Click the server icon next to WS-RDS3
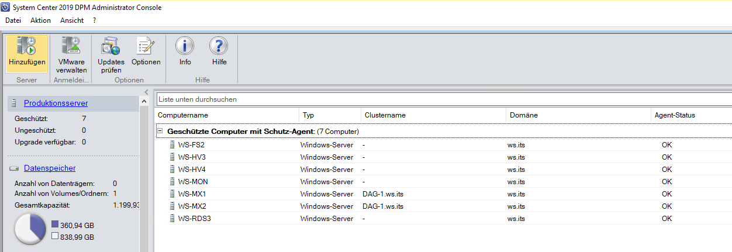 (172, 218)
